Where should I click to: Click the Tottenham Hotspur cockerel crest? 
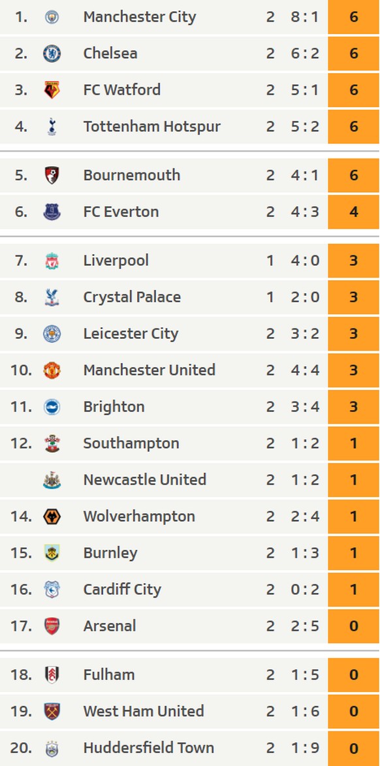(x=52, y=127)
